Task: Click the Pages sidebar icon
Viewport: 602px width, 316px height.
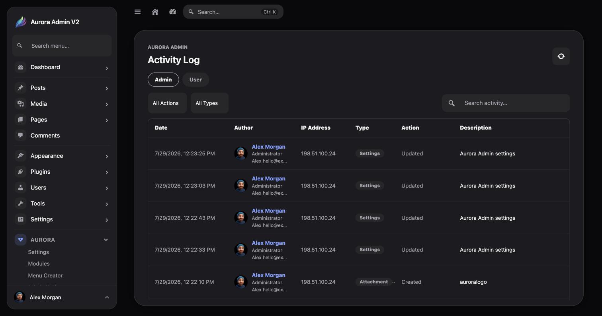Action: pyautogui.click(x=21, y=120)
